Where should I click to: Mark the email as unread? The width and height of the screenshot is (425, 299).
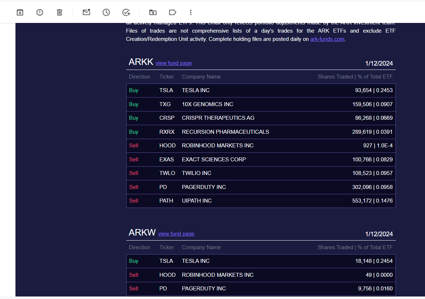86,12
